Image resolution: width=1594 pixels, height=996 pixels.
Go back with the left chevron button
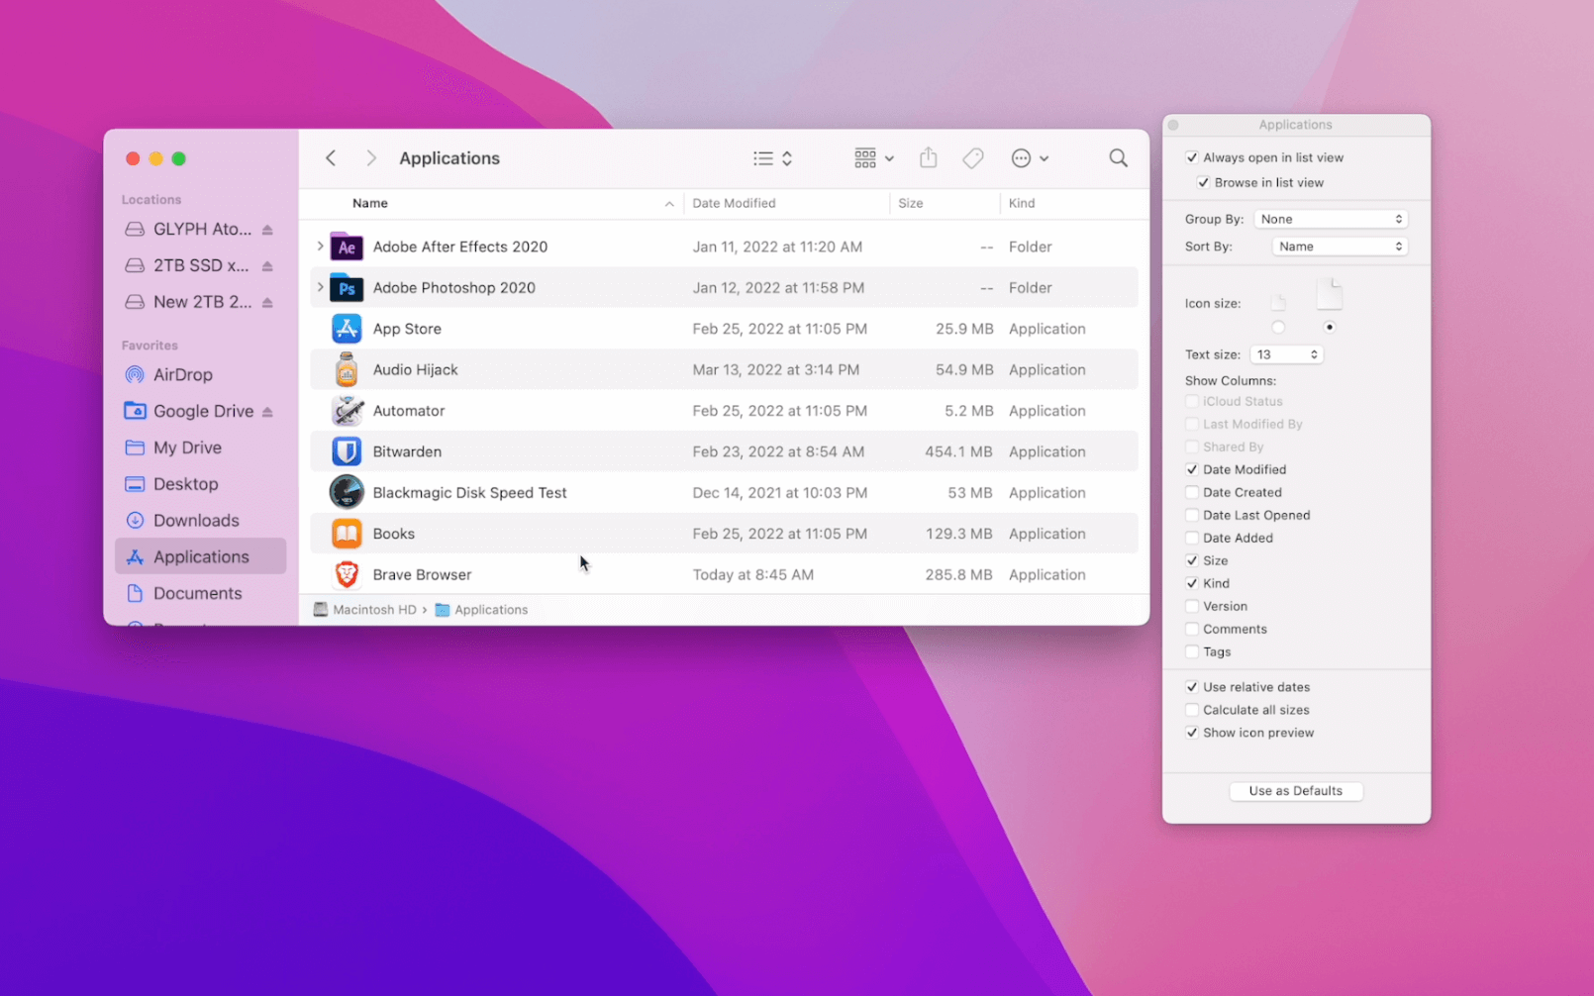331,158
